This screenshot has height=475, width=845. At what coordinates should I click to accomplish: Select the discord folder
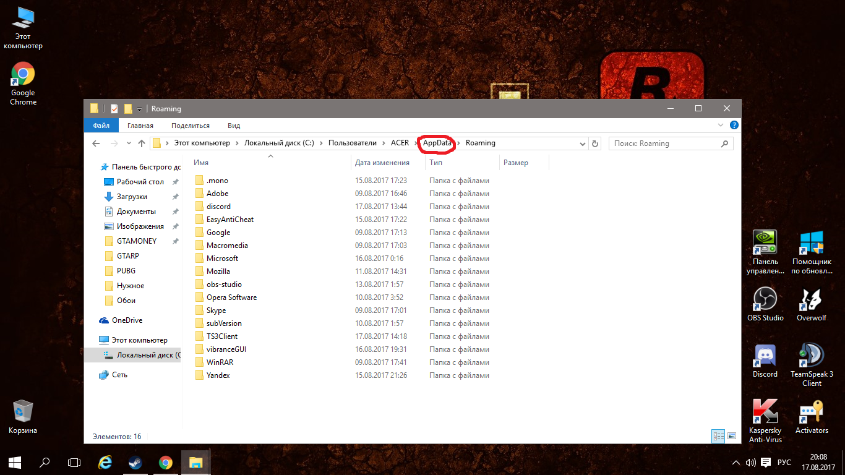pyautogui.click(x=218, y=207)
